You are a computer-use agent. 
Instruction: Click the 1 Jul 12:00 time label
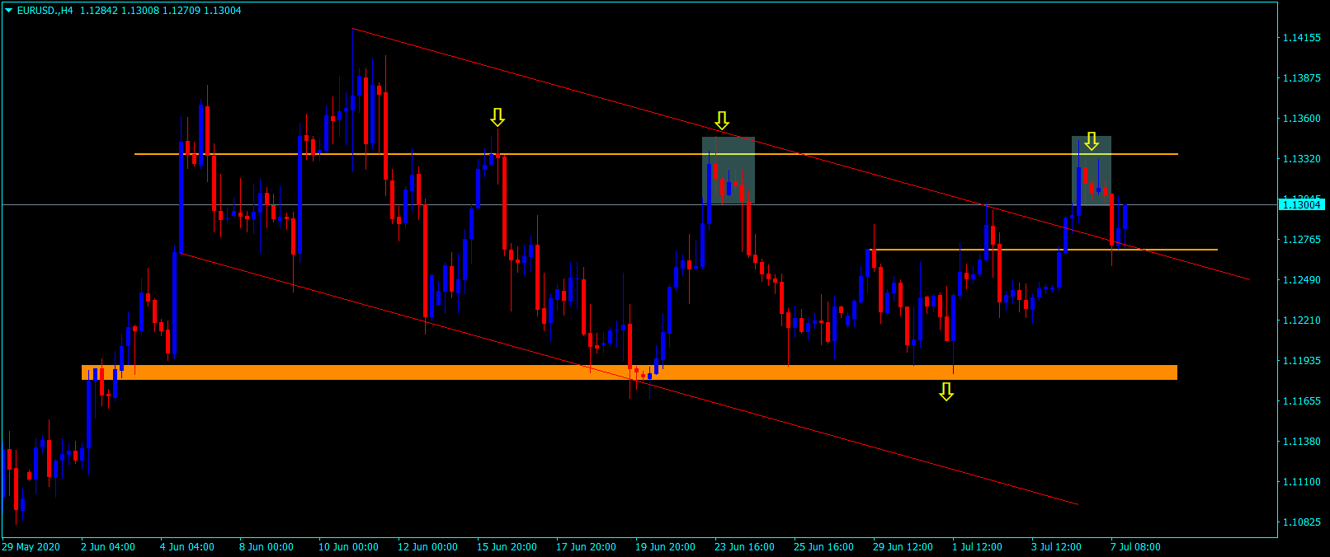[x=977, y=547]
